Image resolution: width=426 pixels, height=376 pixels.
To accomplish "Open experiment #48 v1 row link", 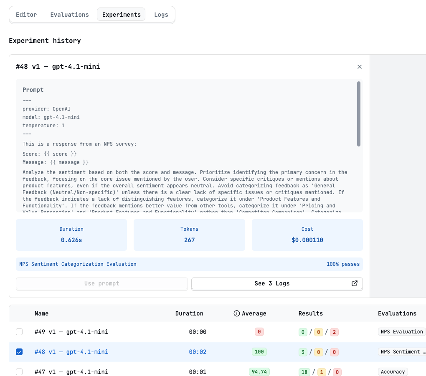I will point(71,352).
